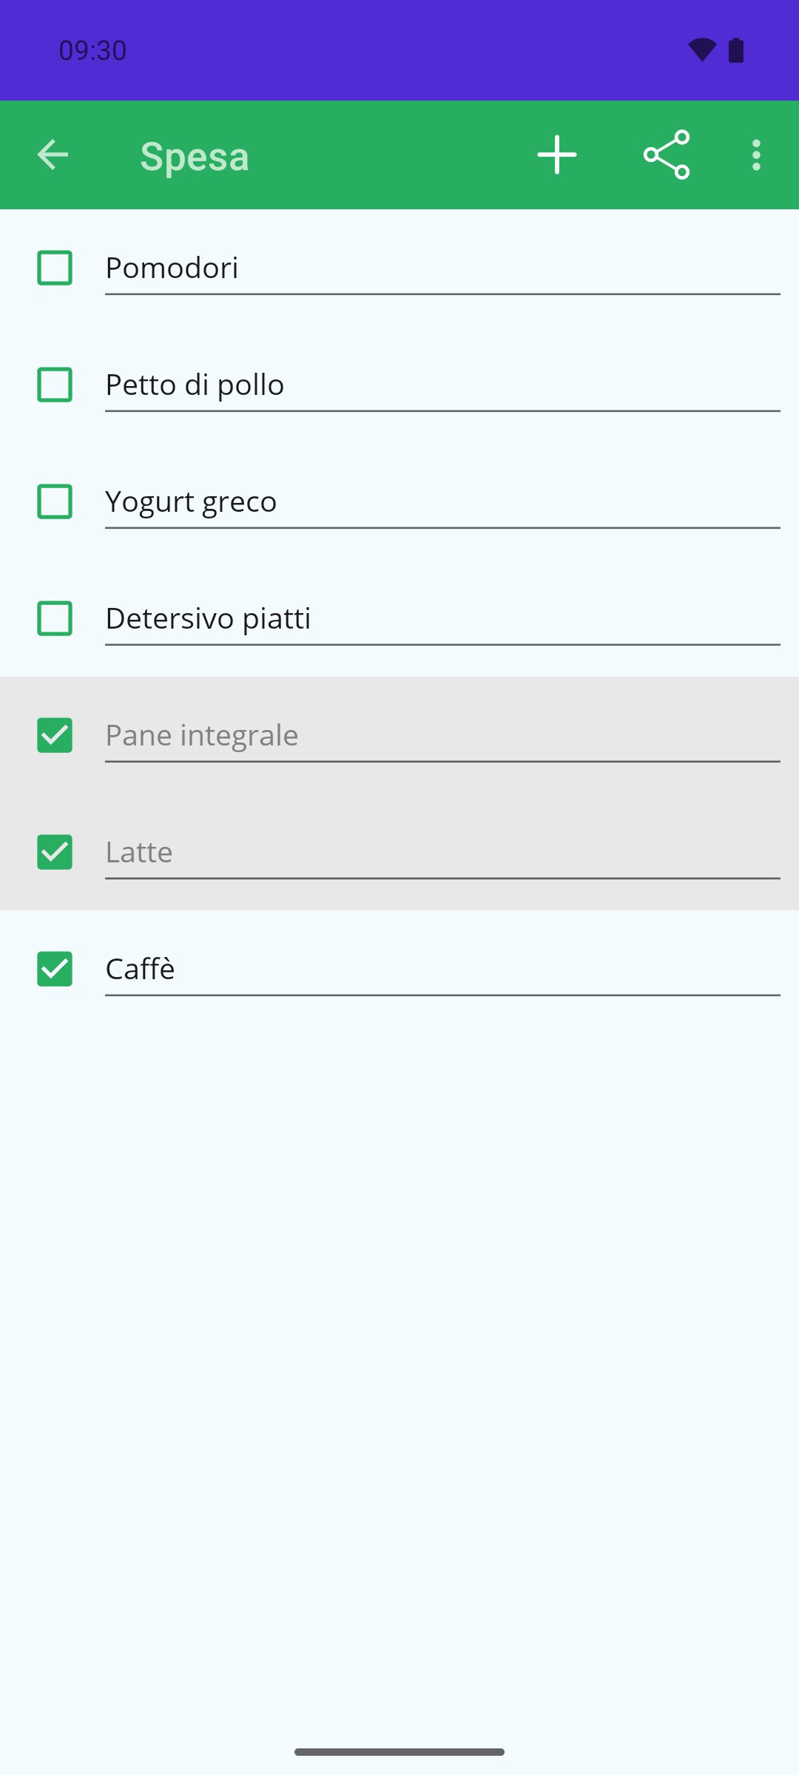The height and width of the screenshot is (1775, 799).
Task: Focus the Yogurt greco text field
Action: click(442, 502)
